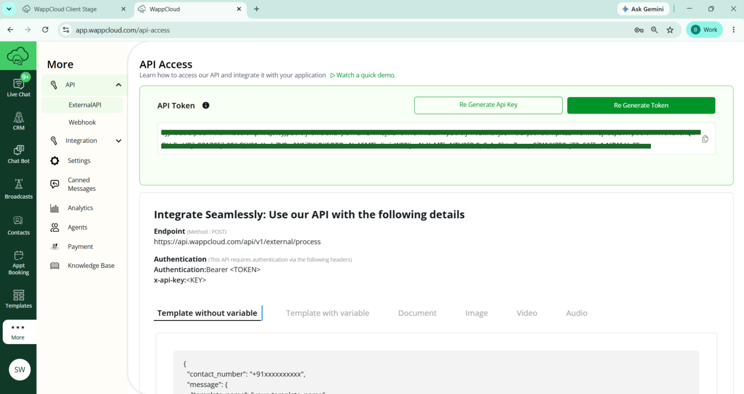Click Re Generate Token button

[x=641, y=105]
